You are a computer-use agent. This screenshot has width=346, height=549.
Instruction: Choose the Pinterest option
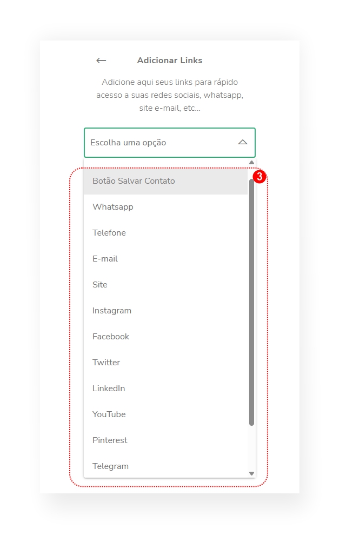[x=165, y=440]
